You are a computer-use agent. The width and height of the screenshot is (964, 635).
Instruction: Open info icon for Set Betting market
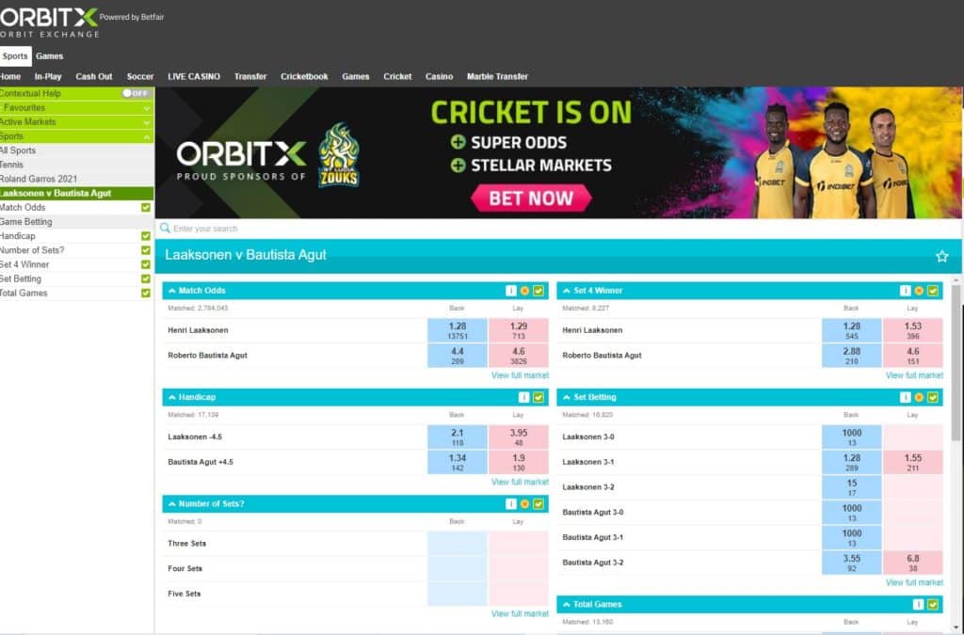click(905, 397)
